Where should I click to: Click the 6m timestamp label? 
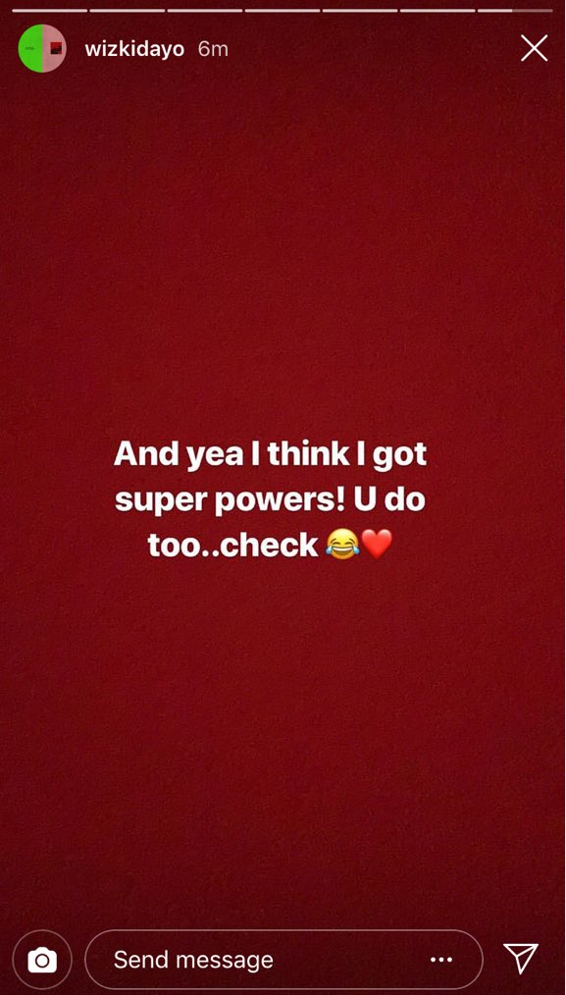tap(213, 49)
